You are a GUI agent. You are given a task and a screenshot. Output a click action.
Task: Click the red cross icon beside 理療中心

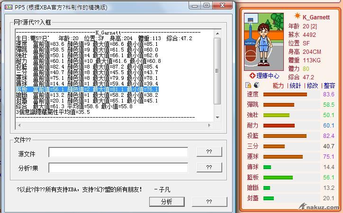click(253, 76)
